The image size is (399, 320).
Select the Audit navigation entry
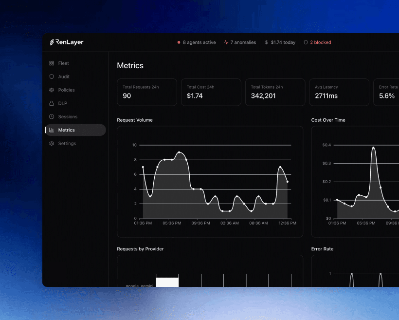click(x=64, y=76)
